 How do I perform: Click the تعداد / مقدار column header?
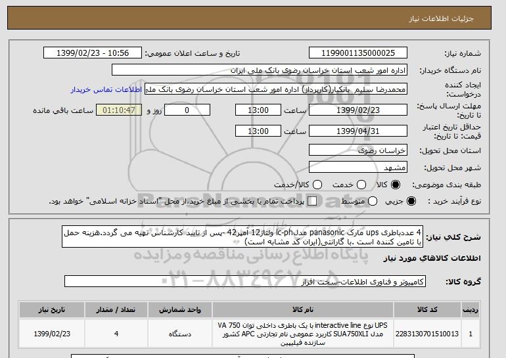pos(116,309)
